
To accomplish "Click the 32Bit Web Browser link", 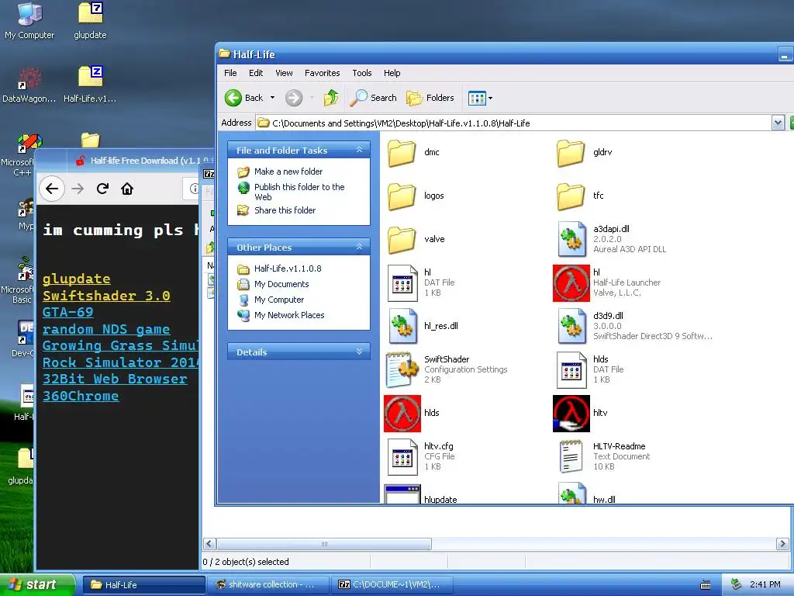I will point(115,379).
